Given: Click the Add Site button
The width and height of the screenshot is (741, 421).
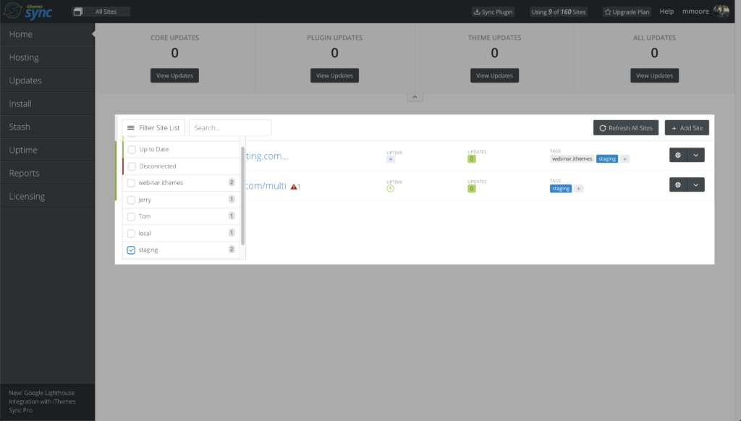Looking at the screenshot, I should [687, 127].
